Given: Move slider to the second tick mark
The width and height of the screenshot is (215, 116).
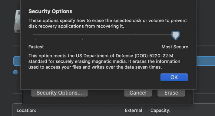Looking at the screenshot, I should coord(82,39).
